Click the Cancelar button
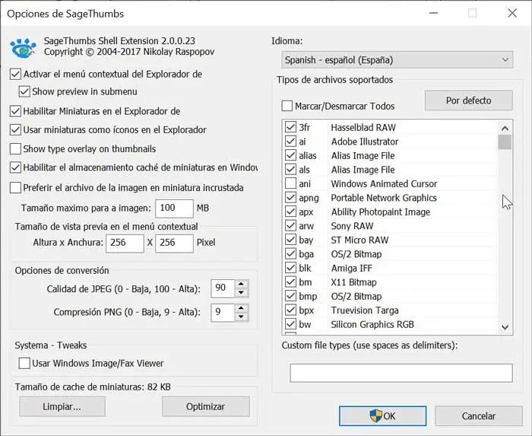This screenshot has height=436, width=532. pyautogui.click(x=479, y=416)
